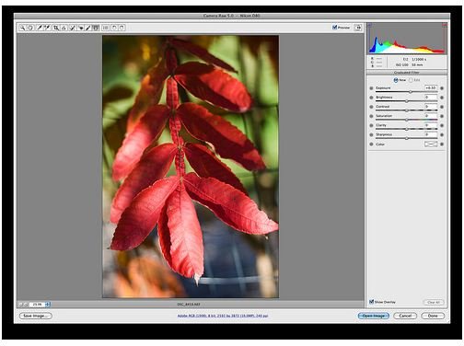
Task: Select the Zoom tool in toolbar
Action: pyautogui.click(x=22, y=28)
